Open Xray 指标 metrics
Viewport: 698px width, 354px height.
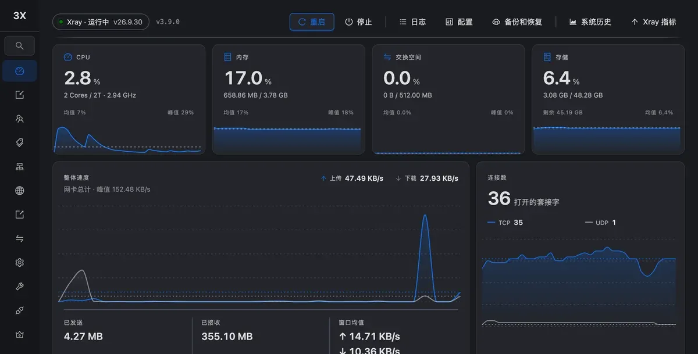pyautogui.click(x=654, y=22)
